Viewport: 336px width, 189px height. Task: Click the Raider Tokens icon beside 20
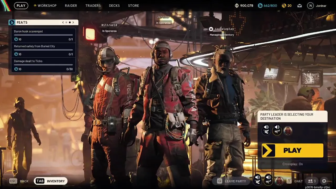click(284, 6)
